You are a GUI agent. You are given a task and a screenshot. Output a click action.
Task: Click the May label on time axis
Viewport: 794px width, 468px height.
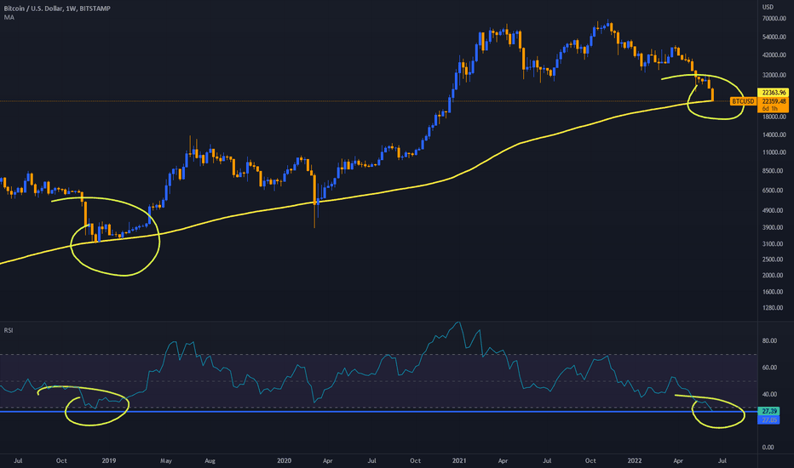pos(166,461)
